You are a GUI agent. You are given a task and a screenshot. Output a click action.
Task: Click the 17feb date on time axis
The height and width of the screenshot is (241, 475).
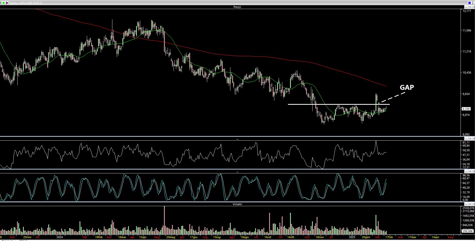pyautogui.click(x=389, y=237)
